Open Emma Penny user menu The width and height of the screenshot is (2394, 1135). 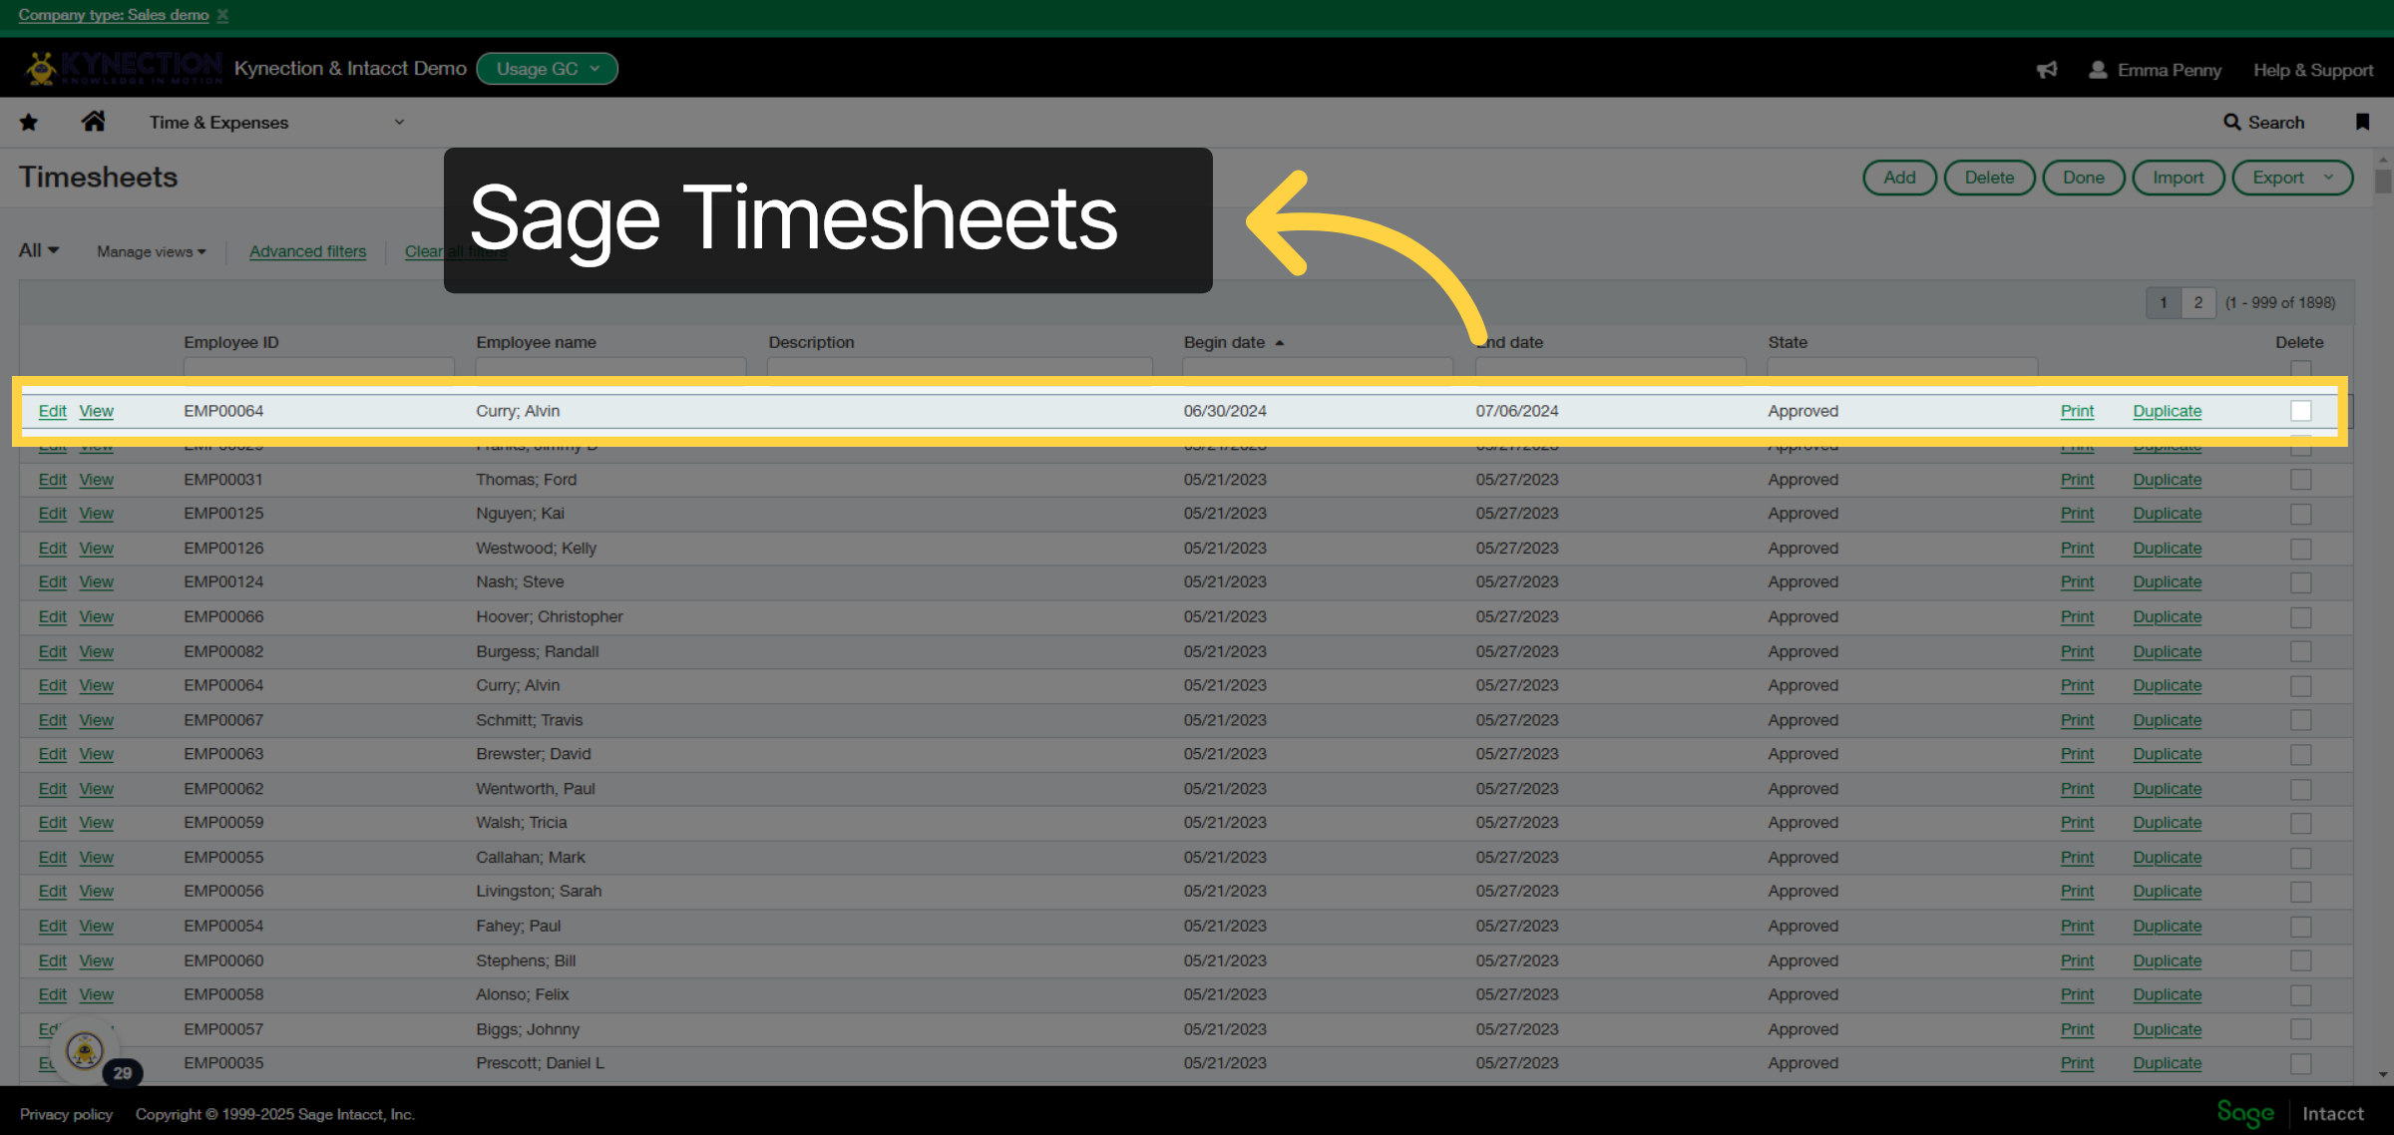point(2156,70)
